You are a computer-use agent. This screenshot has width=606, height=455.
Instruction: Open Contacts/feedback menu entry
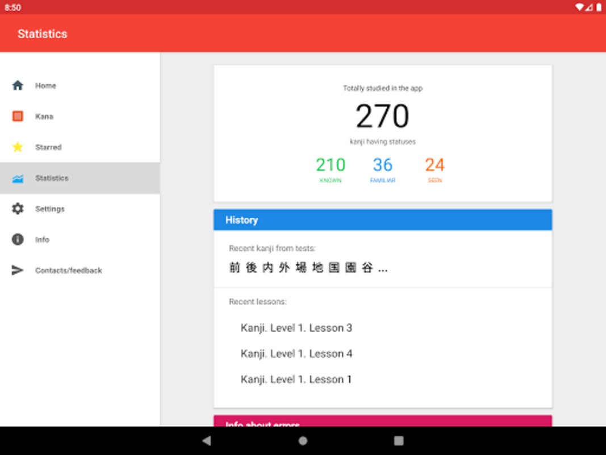(80, 270)
